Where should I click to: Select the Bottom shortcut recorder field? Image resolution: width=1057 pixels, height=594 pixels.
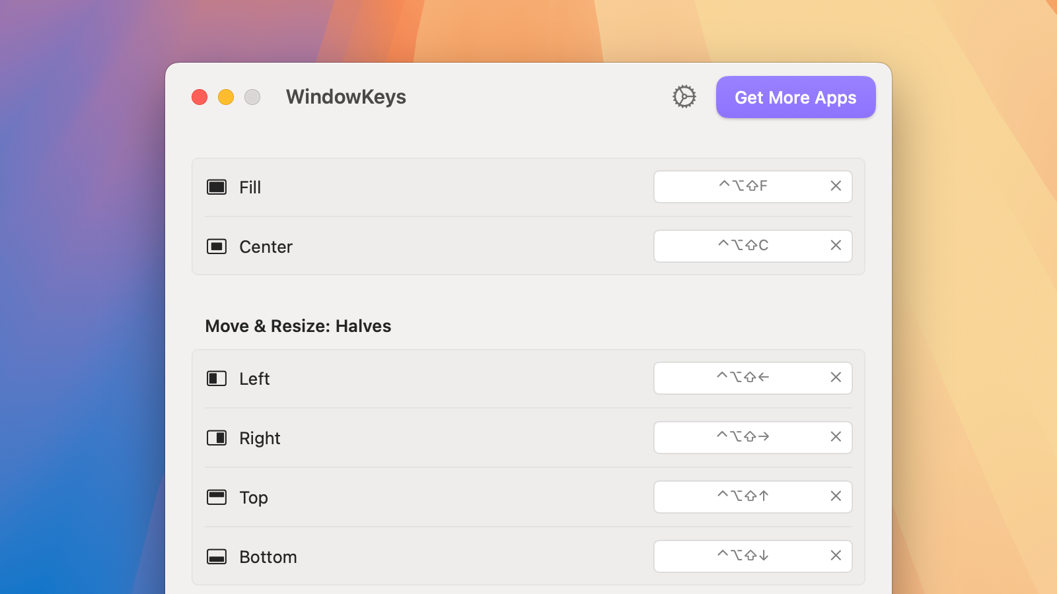pyautogui.click(x=753, y=556)
